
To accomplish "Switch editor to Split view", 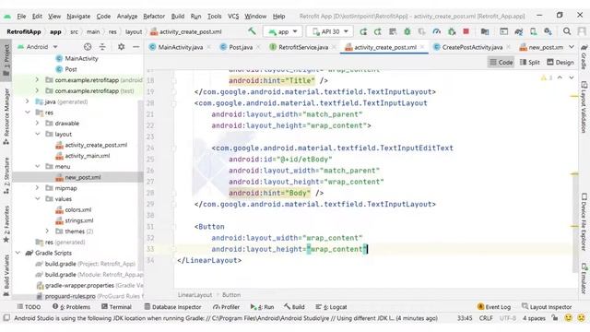I will coord(530,62).
